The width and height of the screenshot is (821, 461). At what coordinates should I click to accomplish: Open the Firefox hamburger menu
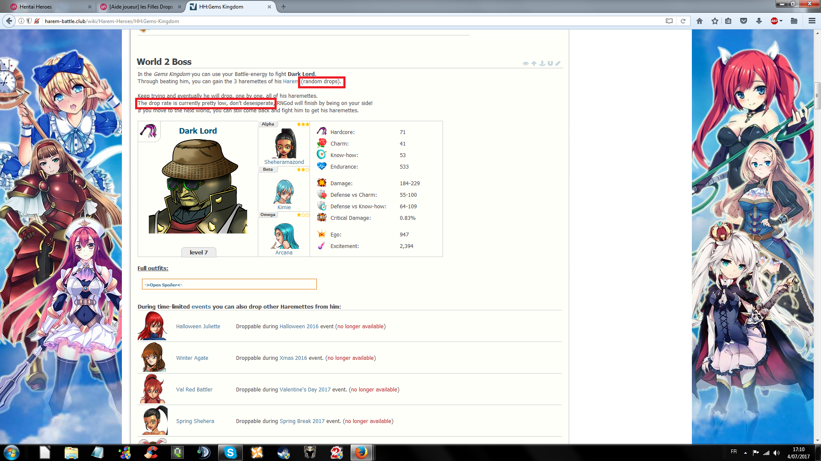tap(812, 21)
